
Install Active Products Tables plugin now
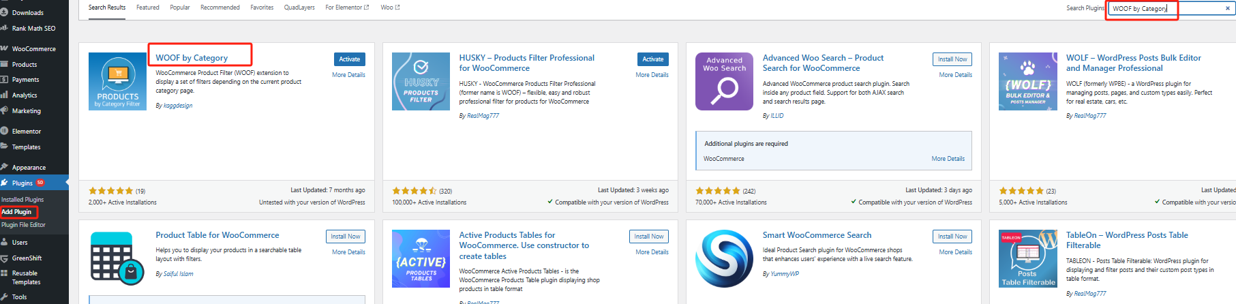649,237
